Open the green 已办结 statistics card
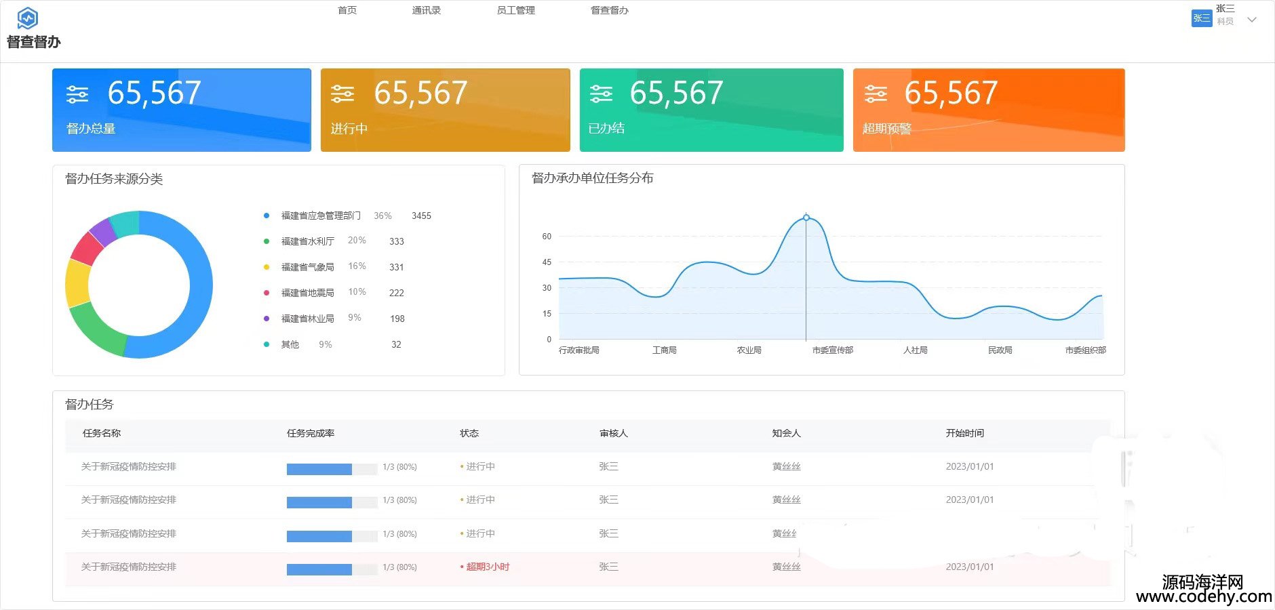The width and height of the screenshot is (1275, 610). point(711,110)
